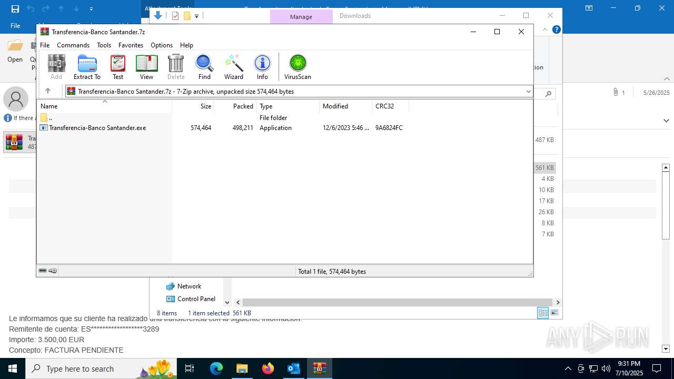Viewport: 674px width, 379px height.
Task: Click the greyed-out Add icon in WinRAR
Action: (x=56, y=67)
